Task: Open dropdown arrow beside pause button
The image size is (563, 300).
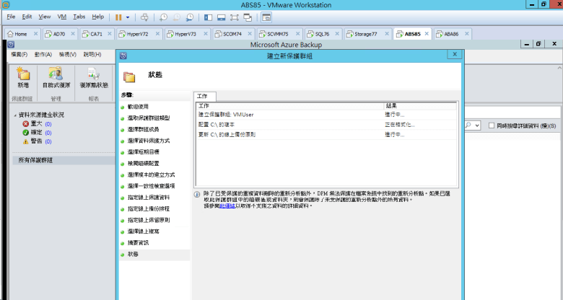Action: [x=128, y=17]
